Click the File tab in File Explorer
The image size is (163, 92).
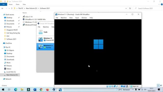tap(4, 4)
